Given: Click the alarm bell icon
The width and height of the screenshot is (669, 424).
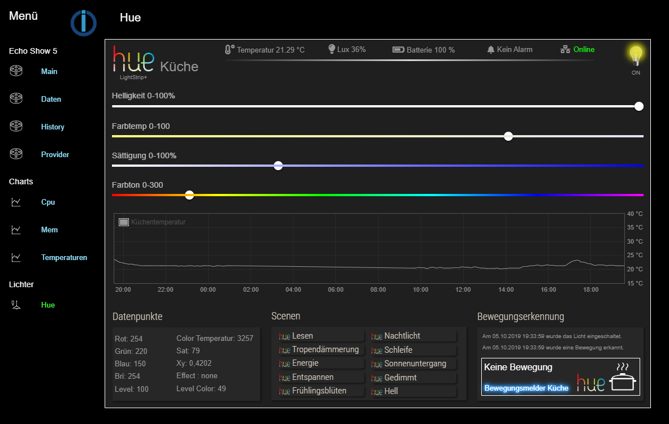Looking at the screenshot, I should [x=491, y=50].
